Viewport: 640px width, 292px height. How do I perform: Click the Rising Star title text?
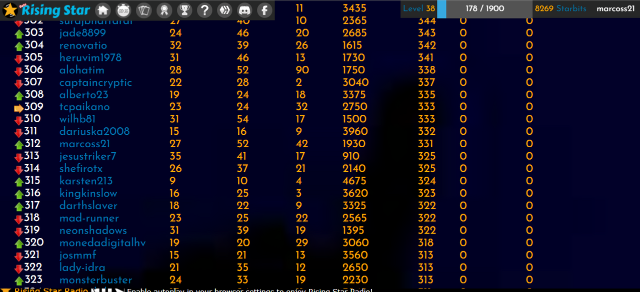click(56, 10)
